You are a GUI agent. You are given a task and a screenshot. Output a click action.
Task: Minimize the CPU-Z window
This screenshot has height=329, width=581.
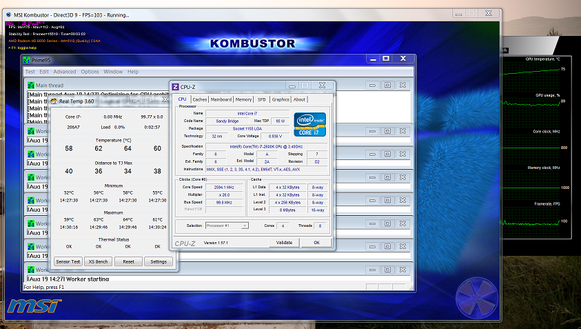pos(292,86)
